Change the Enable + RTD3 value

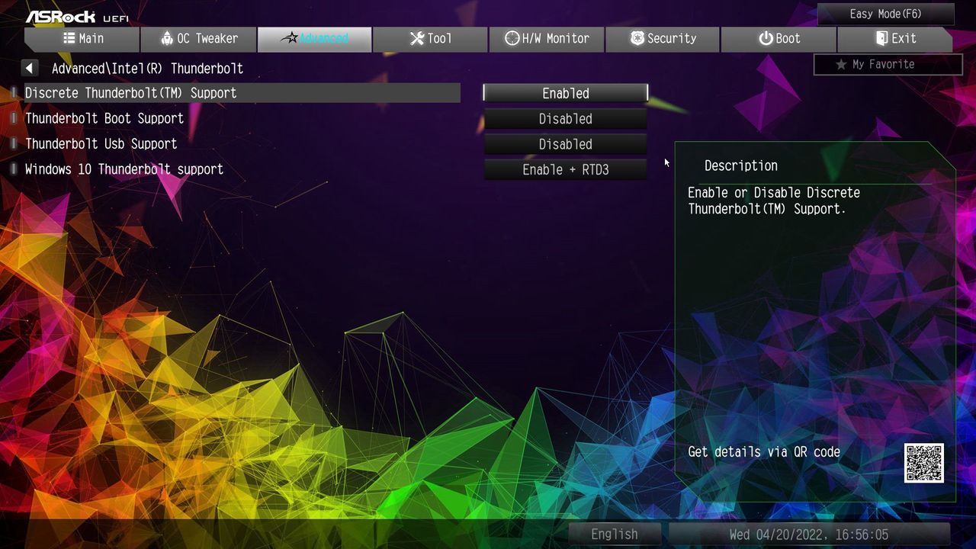coord(566,169)
